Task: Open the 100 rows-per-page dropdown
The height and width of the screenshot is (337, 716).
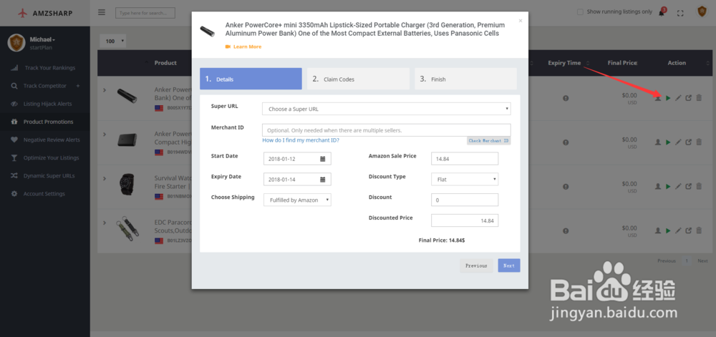Action: point(113,41)
